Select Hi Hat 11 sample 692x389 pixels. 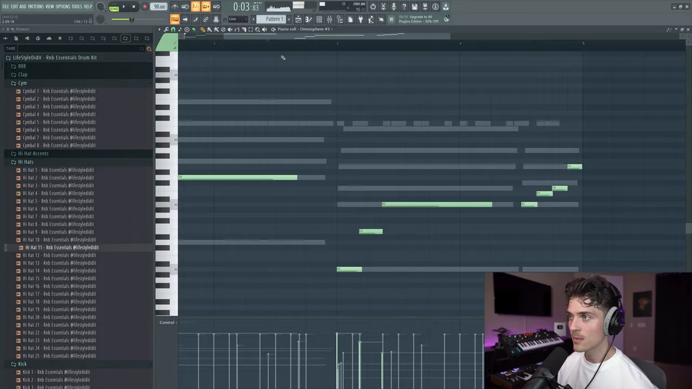(x=62, y=247)
